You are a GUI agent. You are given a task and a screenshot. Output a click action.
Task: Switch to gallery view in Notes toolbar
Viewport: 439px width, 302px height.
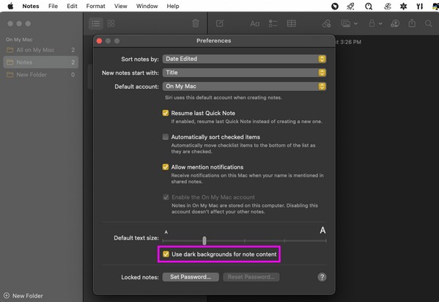point(111,23)
